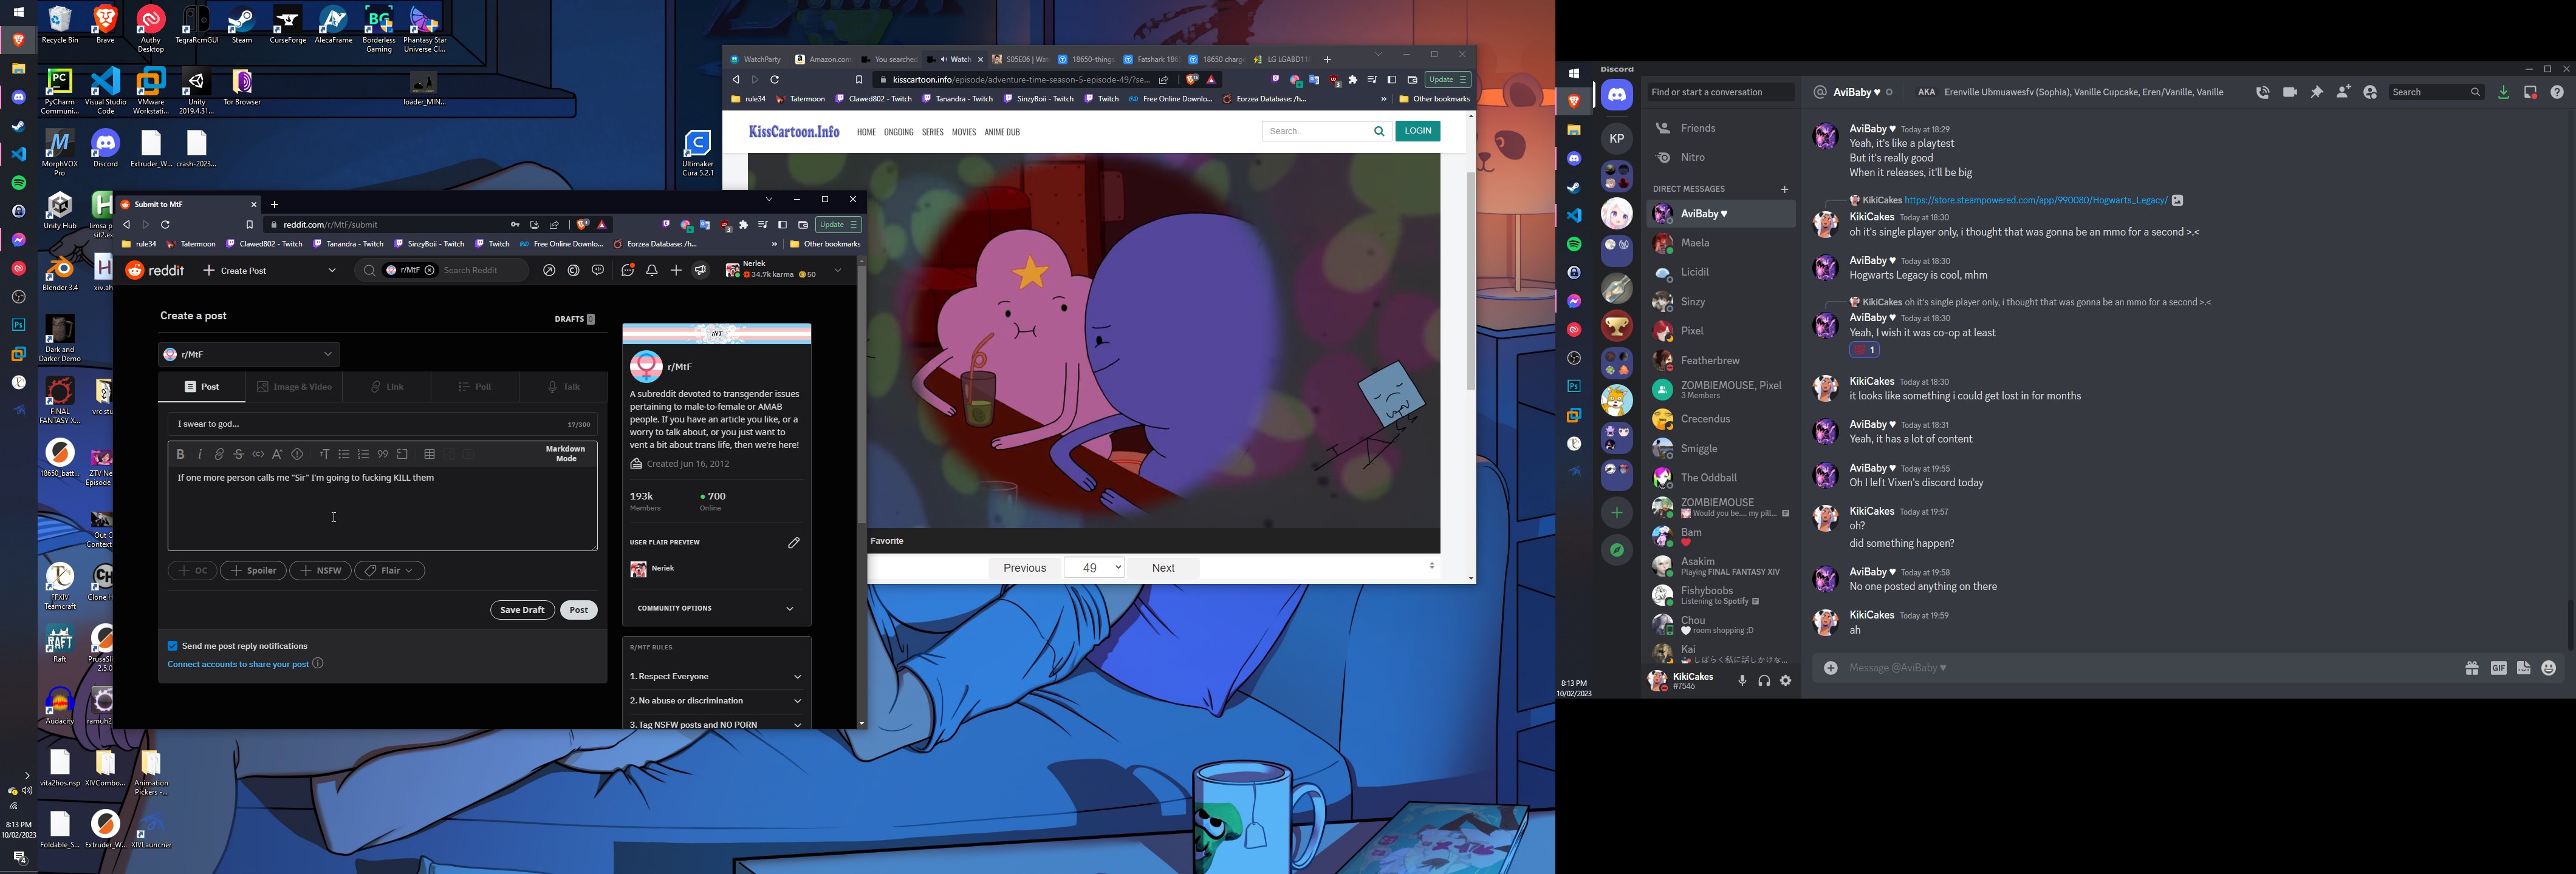
Task: Open the Hogwarts Legacy Steam link in Discord
Action: coord(2036,201)
